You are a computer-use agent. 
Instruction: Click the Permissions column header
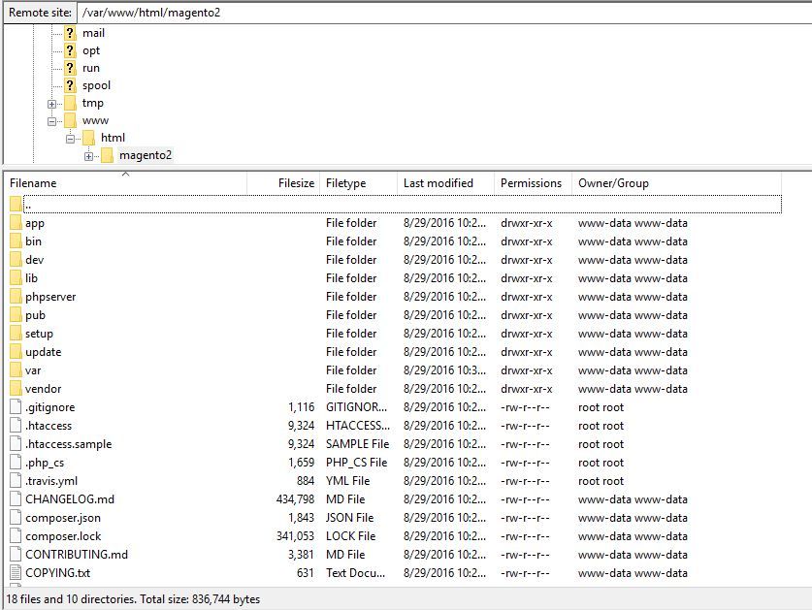pos(531,183)
